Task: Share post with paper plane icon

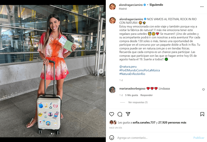Action: [x=128, y=114]
